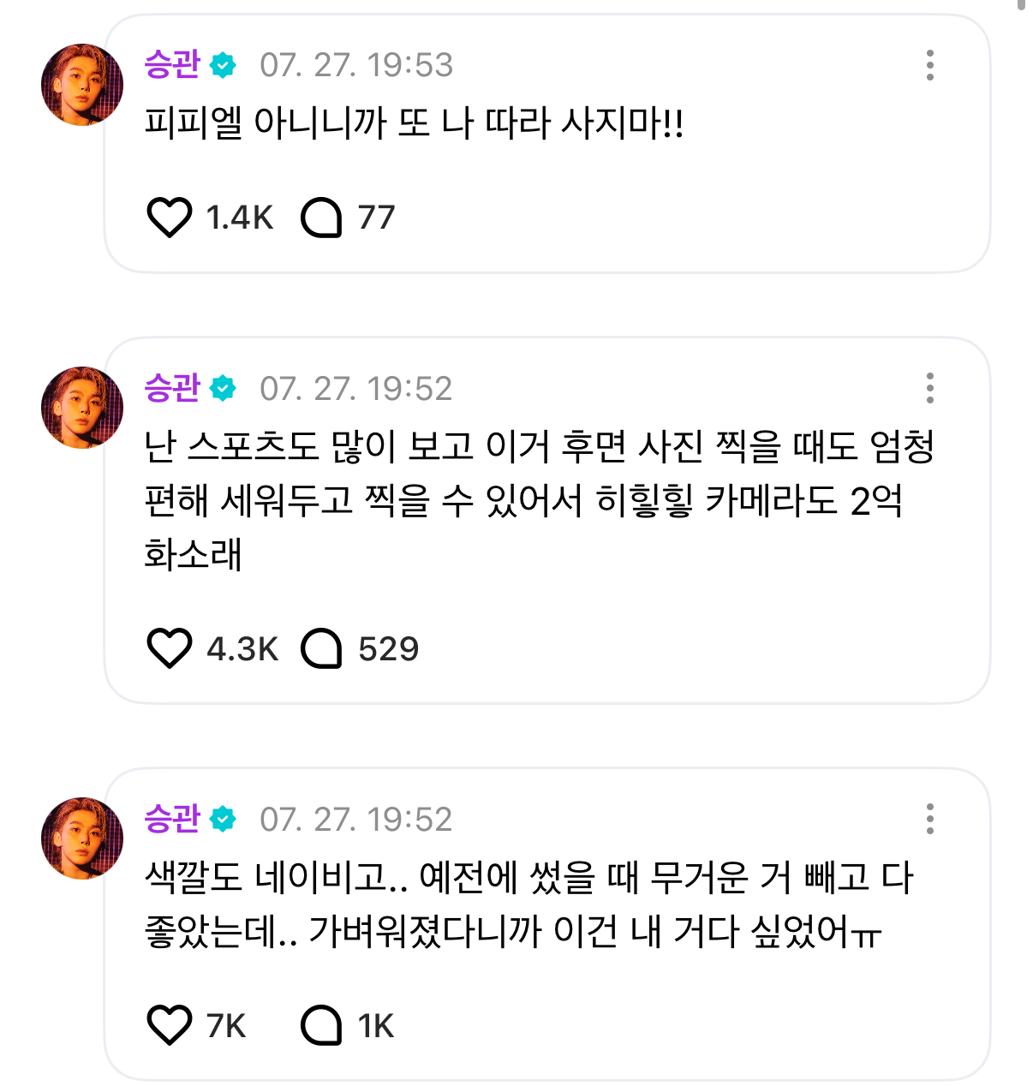Click the 피피엘 아니니까 post text

[414, 123]
